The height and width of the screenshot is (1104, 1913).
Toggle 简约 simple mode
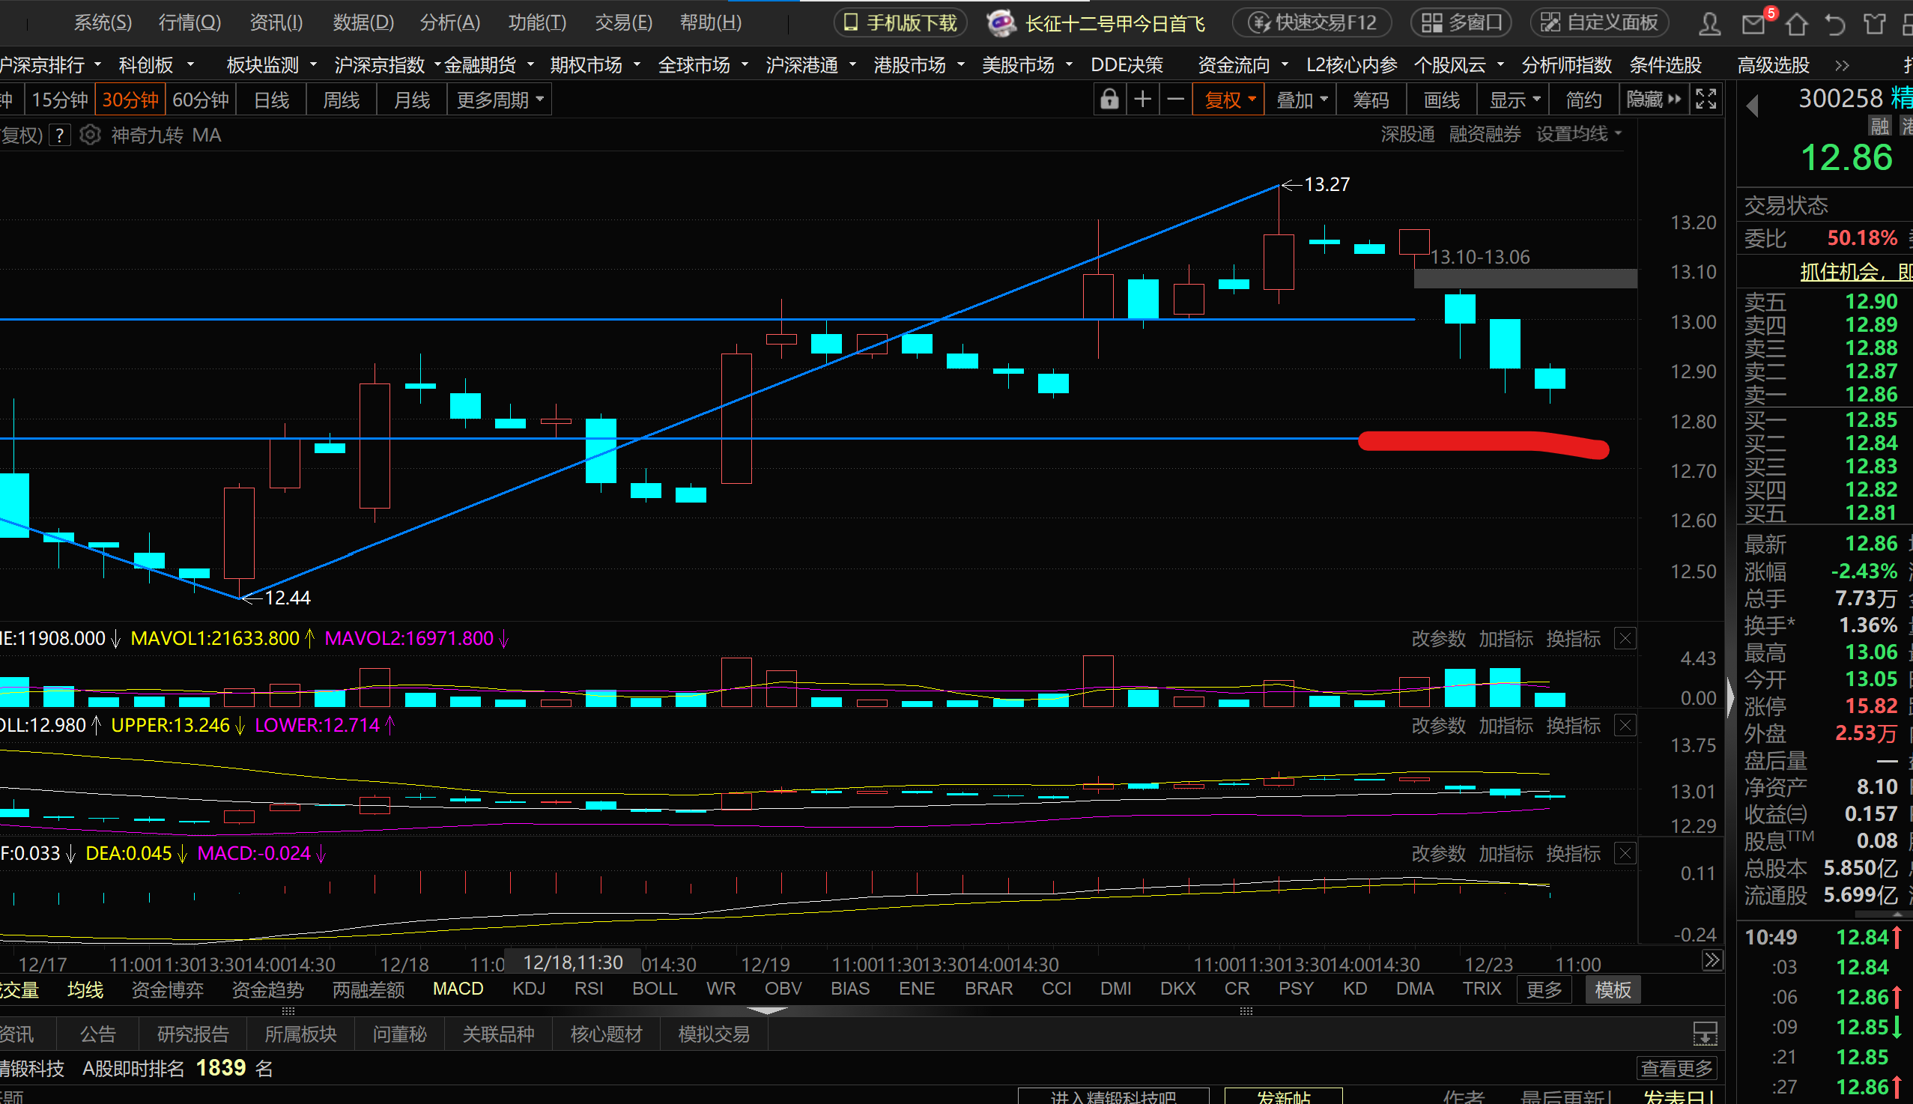(x=1583, y=100)
